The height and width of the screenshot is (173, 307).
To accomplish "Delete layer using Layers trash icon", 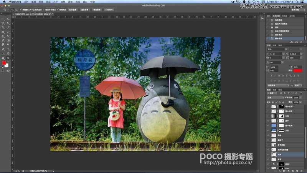I will pos(301,171).
